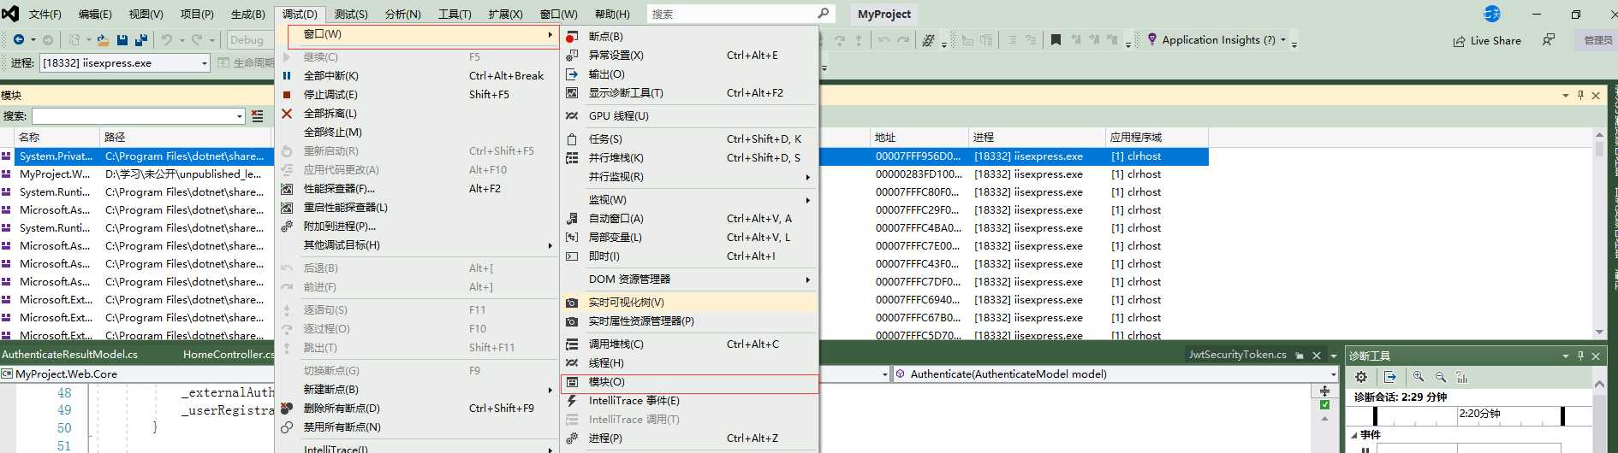The height and width of the screenshot is (453, 1618).
Task: Open diagnostic tools settings gear
Action: (1361, 377)
